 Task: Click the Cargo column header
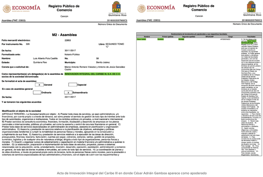[x=230, y=36]
